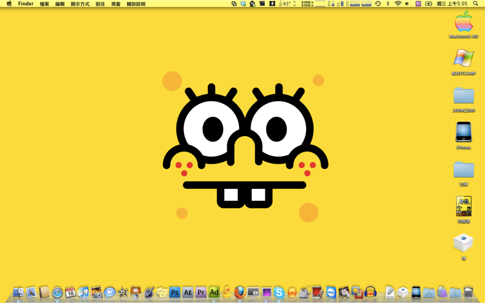Open the 輔助說明 menu

click(136, 4)
